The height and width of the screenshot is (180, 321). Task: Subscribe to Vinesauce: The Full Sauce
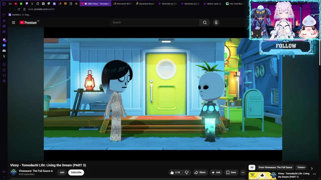[x=76, y=172]
